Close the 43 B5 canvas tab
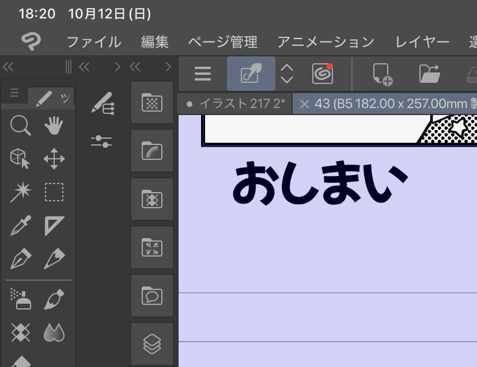The width and height of the screenshot is (477, 367). click(x=304, y=105)
